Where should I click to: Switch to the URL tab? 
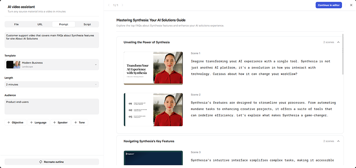[40, 25]
